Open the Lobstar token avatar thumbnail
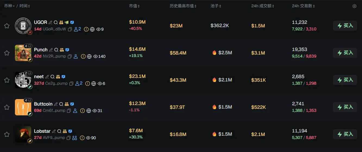The width and height of the screenshot is (362, 152). pos(23,134)
